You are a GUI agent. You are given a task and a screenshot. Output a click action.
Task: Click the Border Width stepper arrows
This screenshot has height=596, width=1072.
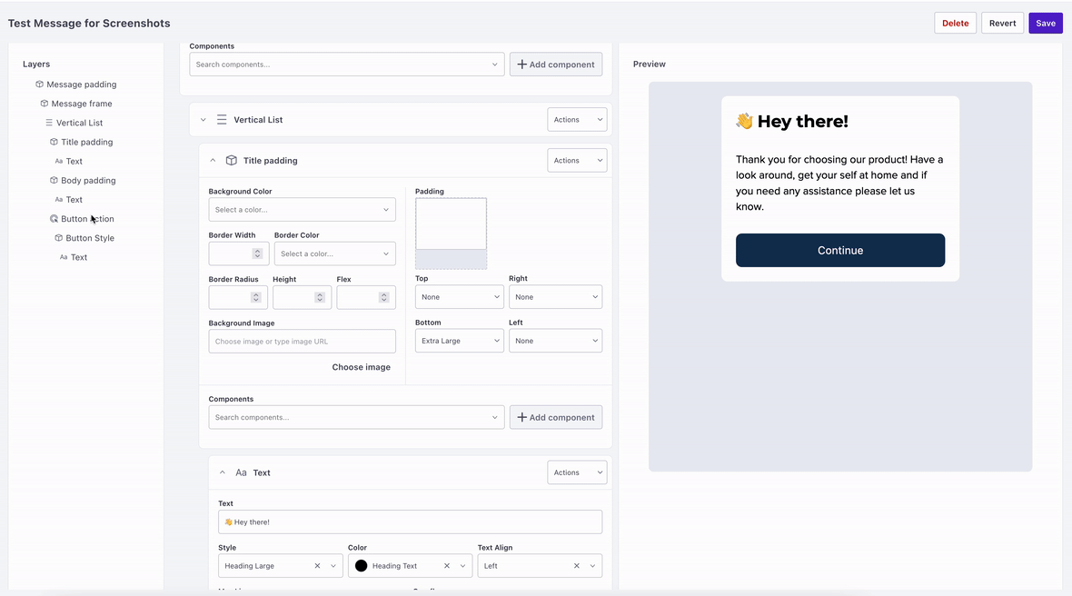pos(258,253)
